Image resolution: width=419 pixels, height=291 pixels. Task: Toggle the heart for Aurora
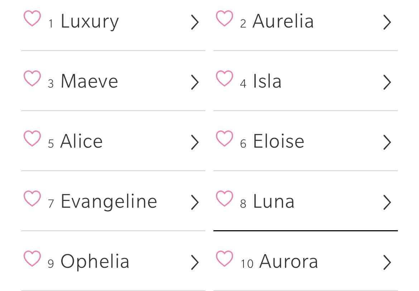click(225, 258)
